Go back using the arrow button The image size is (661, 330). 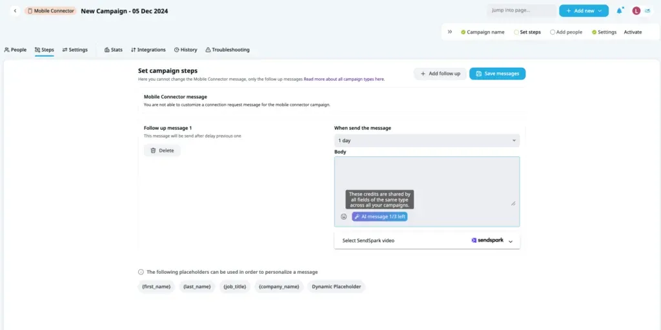tap(15, 11)
